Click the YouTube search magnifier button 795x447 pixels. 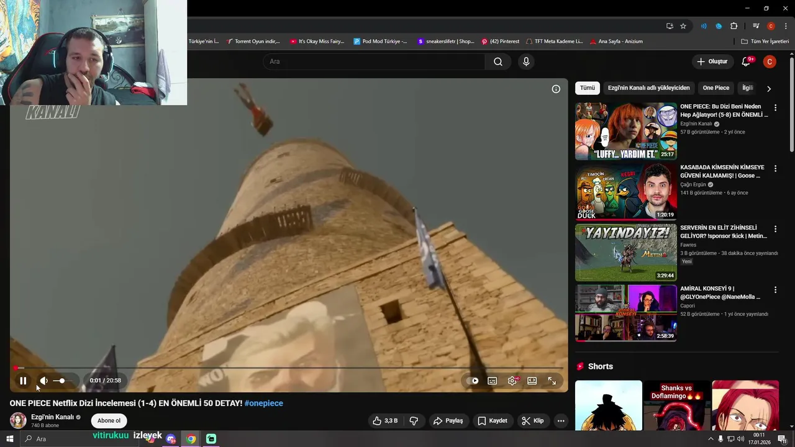click(x=498, y=61)
